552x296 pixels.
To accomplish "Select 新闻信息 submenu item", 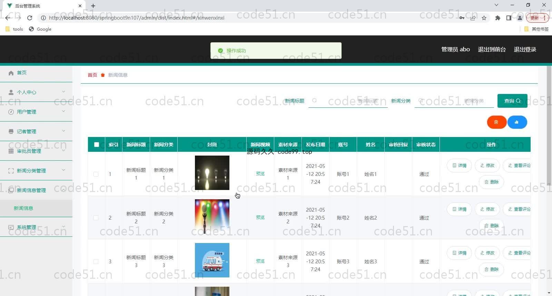I will pos(36,208).
